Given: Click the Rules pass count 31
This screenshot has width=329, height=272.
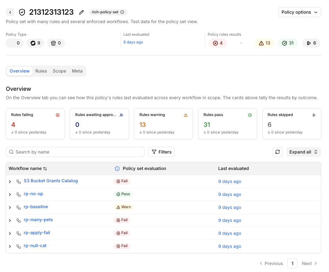Looking at the screenshot, I should click(x=207, y=125).
